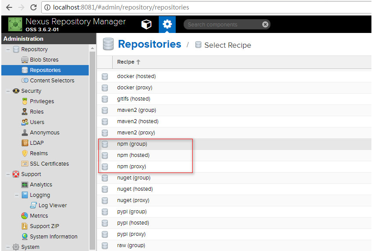Click the Blob Stores icon
381x251 pixels.
24,59
